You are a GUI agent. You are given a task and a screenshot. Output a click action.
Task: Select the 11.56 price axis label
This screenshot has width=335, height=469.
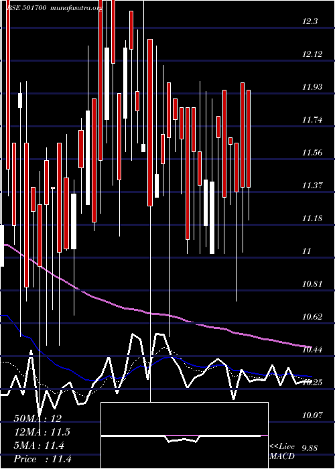pos(313,153)
